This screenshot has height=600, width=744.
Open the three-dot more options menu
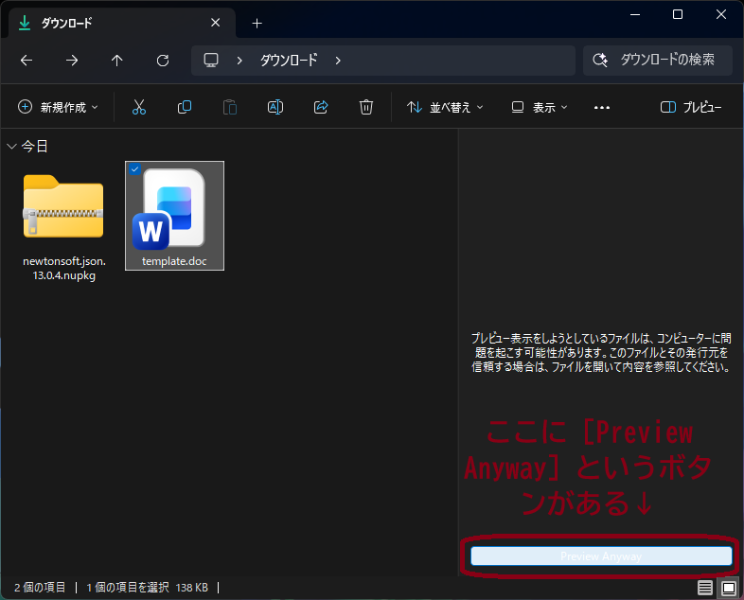pyautogui.click(x=602, y=108)
